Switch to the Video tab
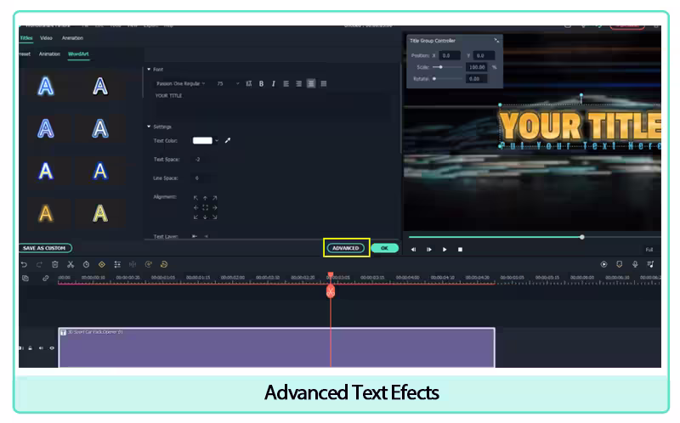Image resolution: width=680 pixels, height=423 pixels. pos(46,38)
